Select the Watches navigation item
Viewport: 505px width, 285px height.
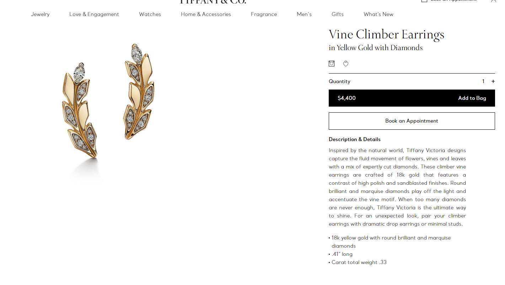coord(150,14)
